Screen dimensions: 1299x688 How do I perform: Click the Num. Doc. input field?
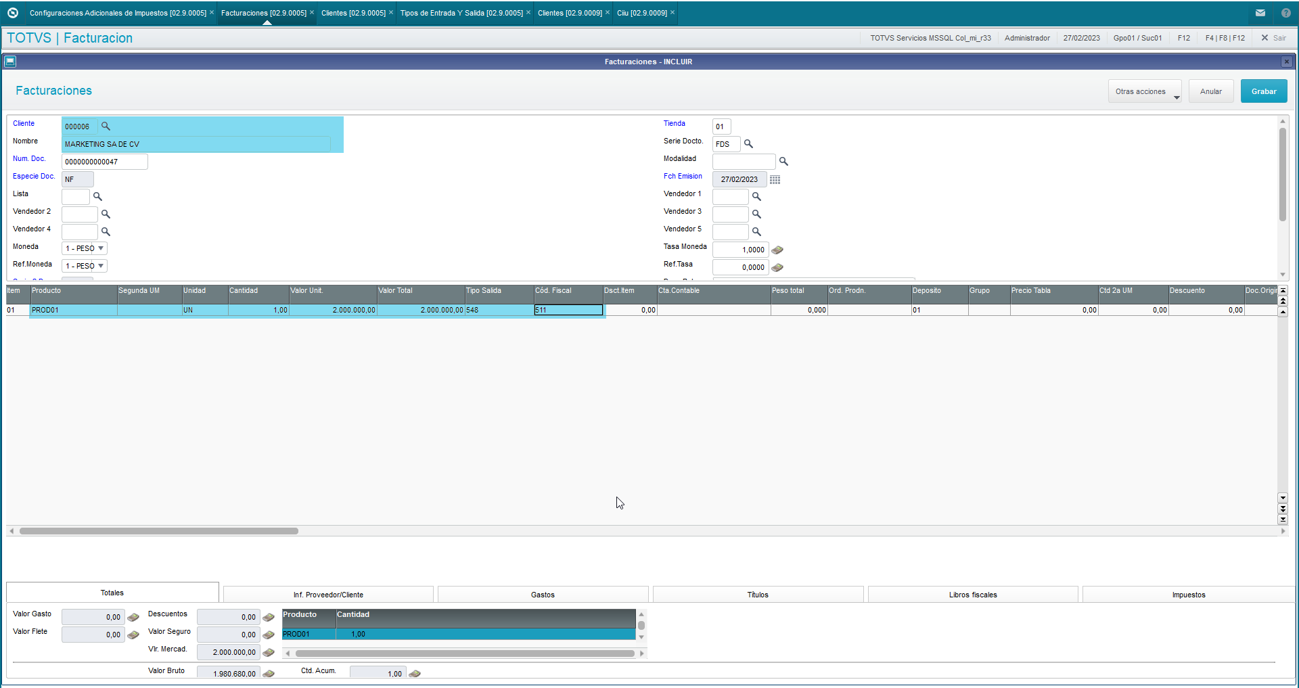click(x=105, y=162)
